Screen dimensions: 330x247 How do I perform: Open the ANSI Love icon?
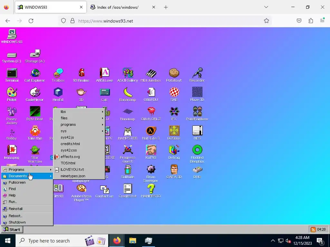pos(104,75)
